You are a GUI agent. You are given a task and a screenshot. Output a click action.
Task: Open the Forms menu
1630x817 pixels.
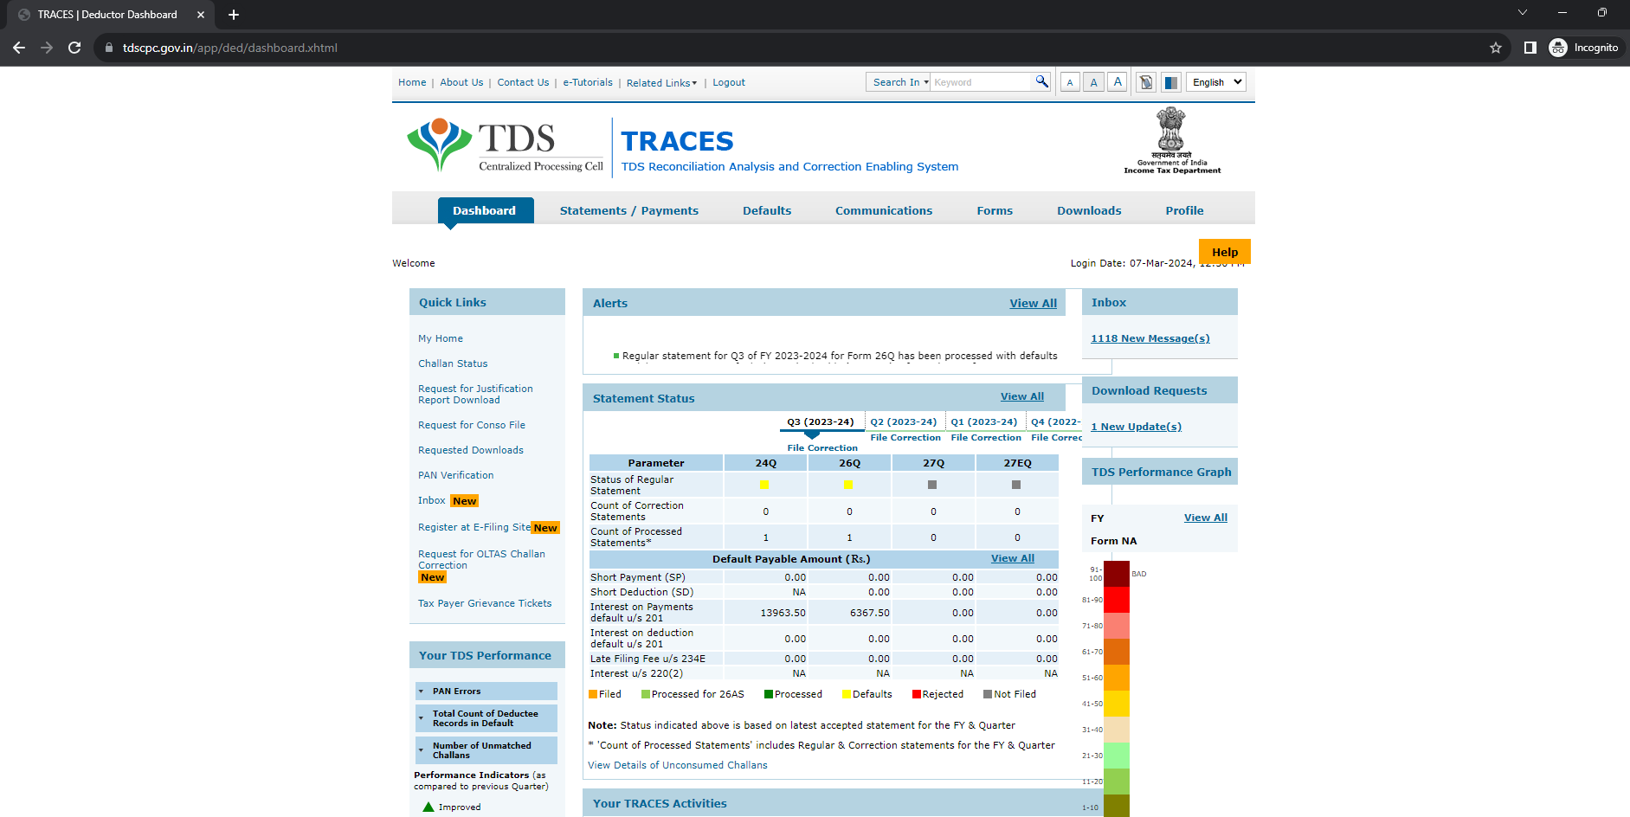click(995, 210)
